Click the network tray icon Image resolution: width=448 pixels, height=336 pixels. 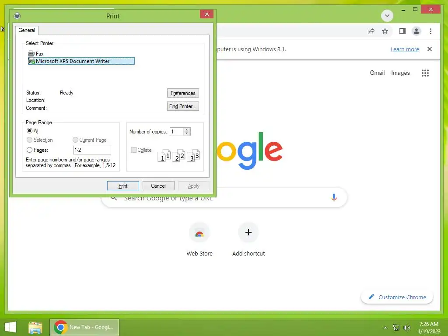396,328
